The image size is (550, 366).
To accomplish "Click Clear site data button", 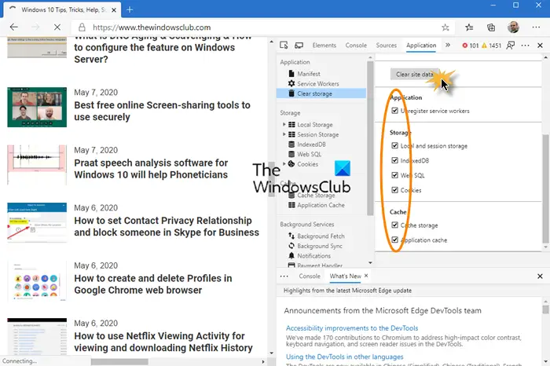I will tap(414, 75).
